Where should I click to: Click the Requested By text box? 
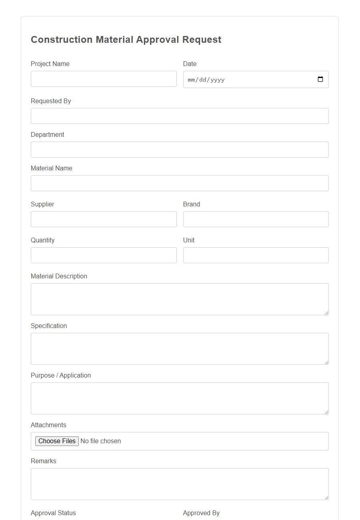(x=180, y=116)
